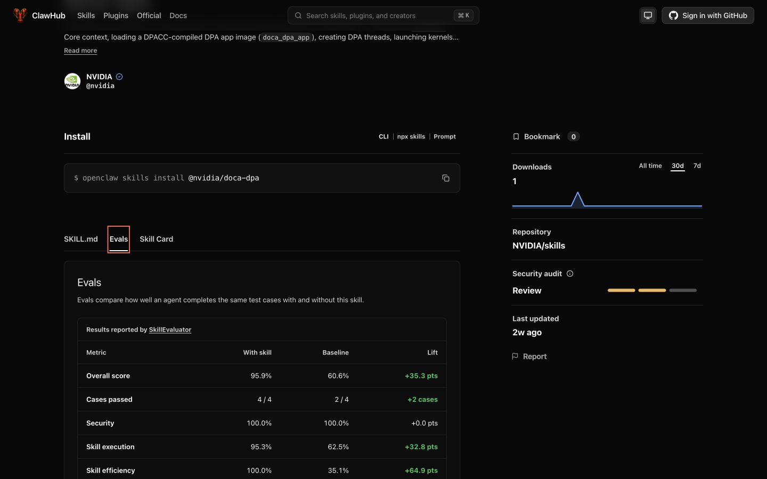The width and height of the screenshot is (767, 479).
Task: Open the @nvidia creator profile
Action: [x=100, y=86]
